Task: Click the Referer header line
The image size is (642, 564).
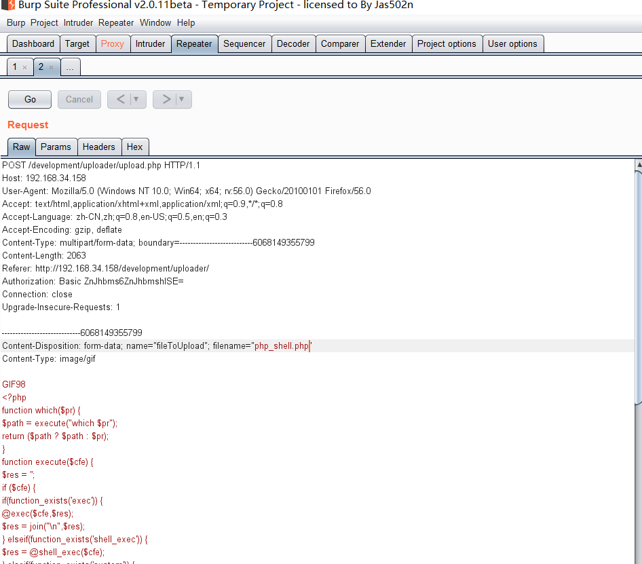Action: pyautogui.click(x=106, y=269)
